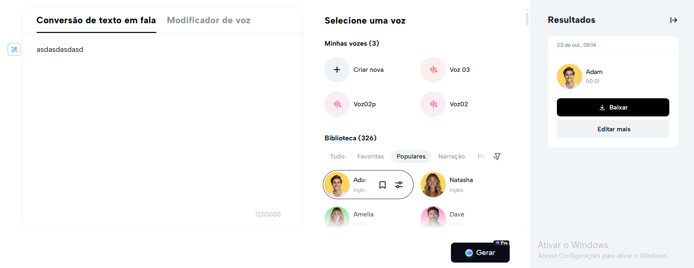Screen dimensions: 694x268
Task: Click inside the text input area
Action: (162, 127)
